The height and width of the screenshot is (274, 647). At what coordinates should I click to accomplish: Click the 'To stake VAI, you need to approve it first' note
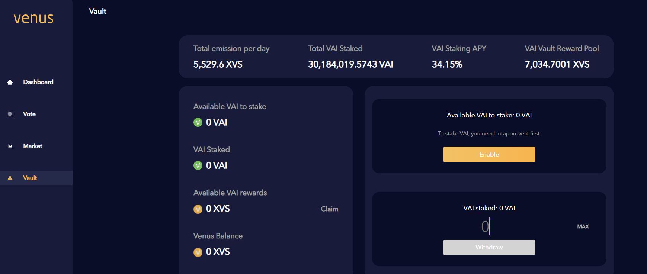coord(489,133)
